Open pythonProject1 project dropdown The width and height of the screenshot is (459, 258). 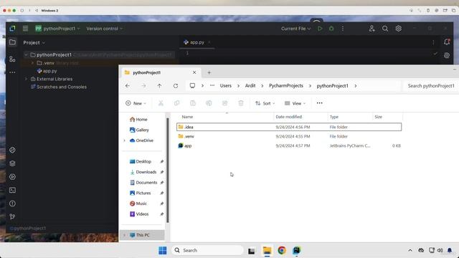pos(57,29)
